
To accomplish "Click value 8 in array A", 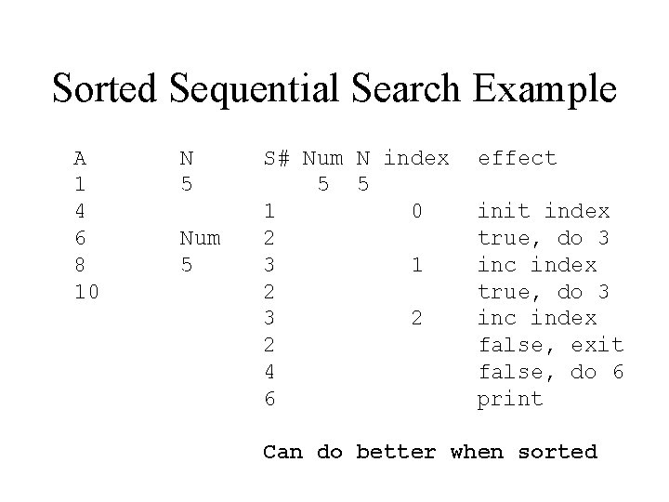I will pos(80,265).
